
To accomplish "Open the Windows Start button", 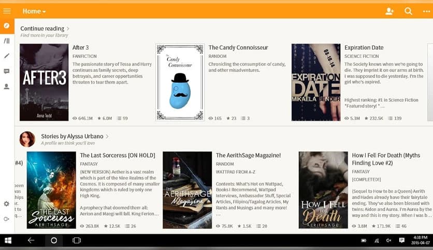I will tap(8, 240).
